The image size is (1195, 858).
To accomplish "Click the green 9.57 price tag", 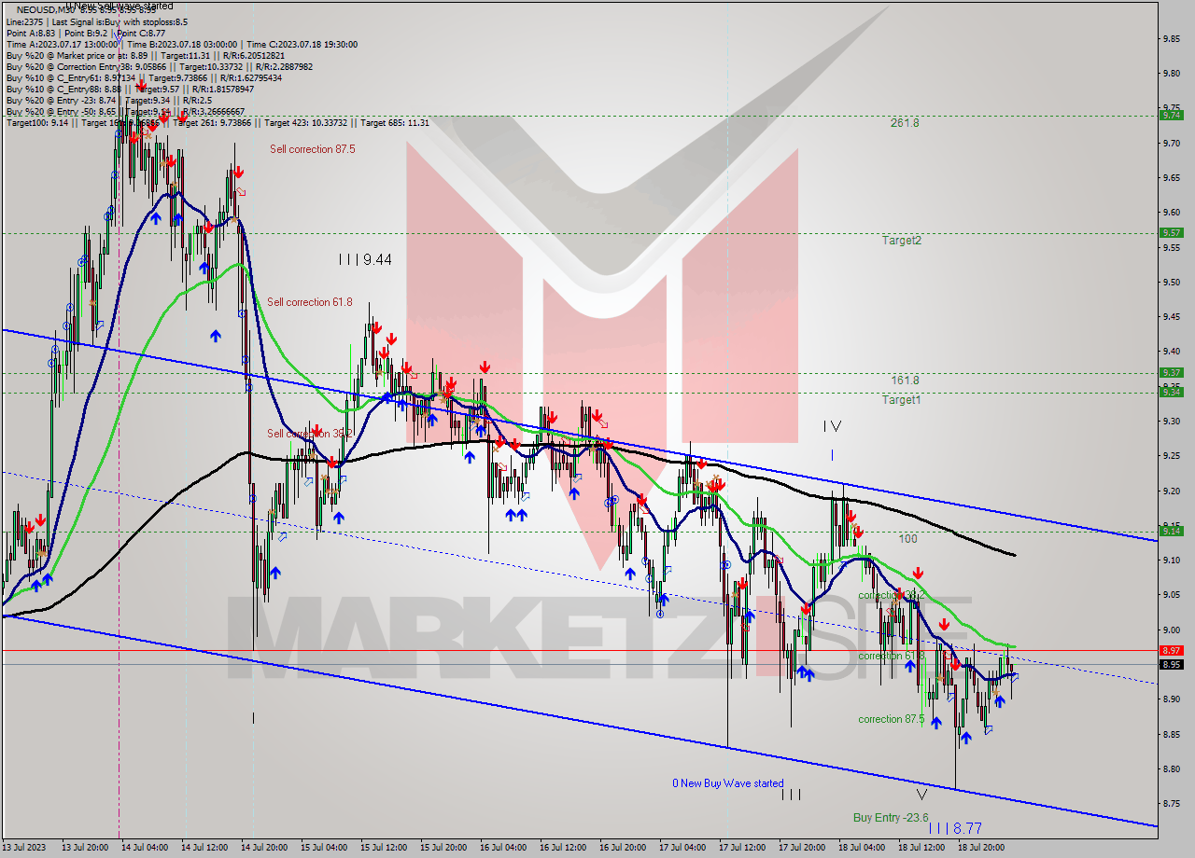I will tap(1171, 233).
